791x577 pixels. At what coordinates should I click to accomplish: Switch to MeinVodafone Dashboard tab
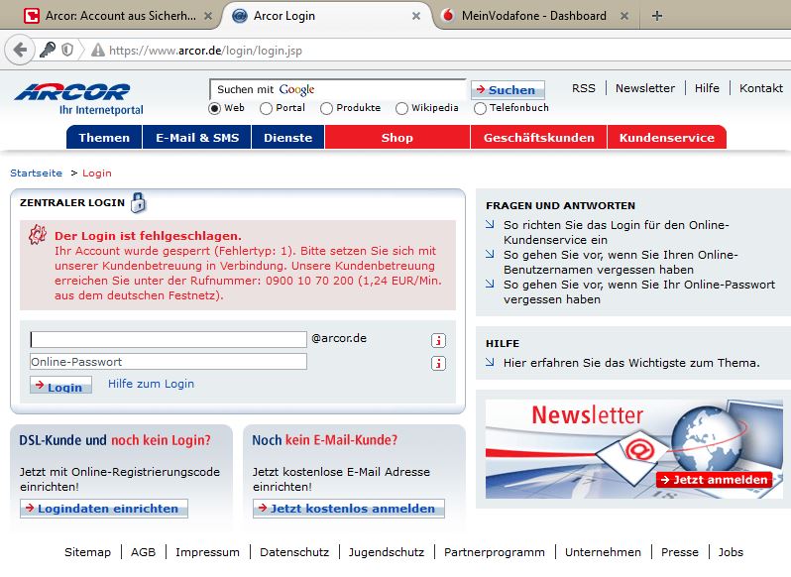[x=533, y=16]
